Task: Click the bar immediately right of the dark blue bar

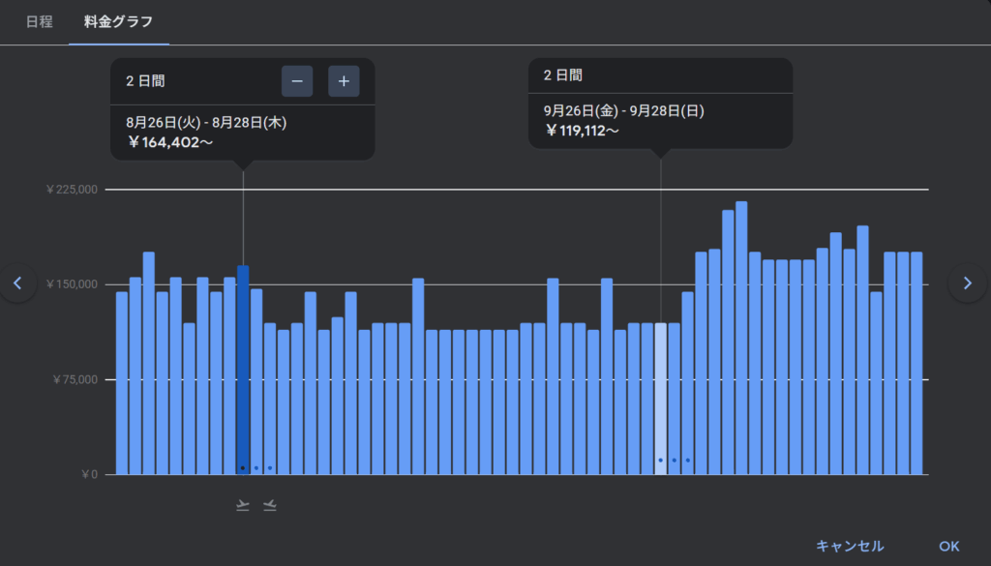Action: coord(256,382)
